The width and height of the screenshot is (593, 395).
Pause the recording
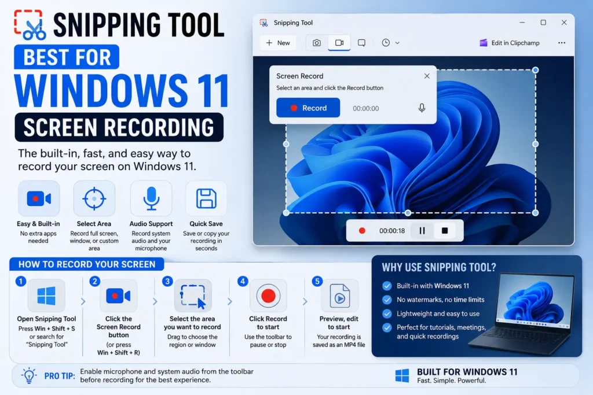(422, 230)
